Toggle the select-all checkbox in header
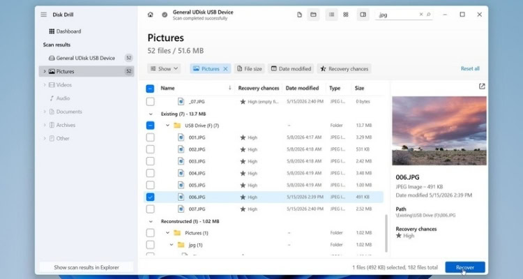523x279 pixels. point(150,89)
